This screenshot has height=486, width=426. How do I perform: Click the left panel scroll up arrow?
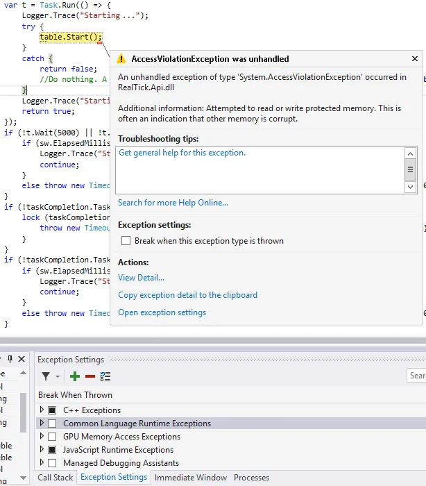pos(23,373)
